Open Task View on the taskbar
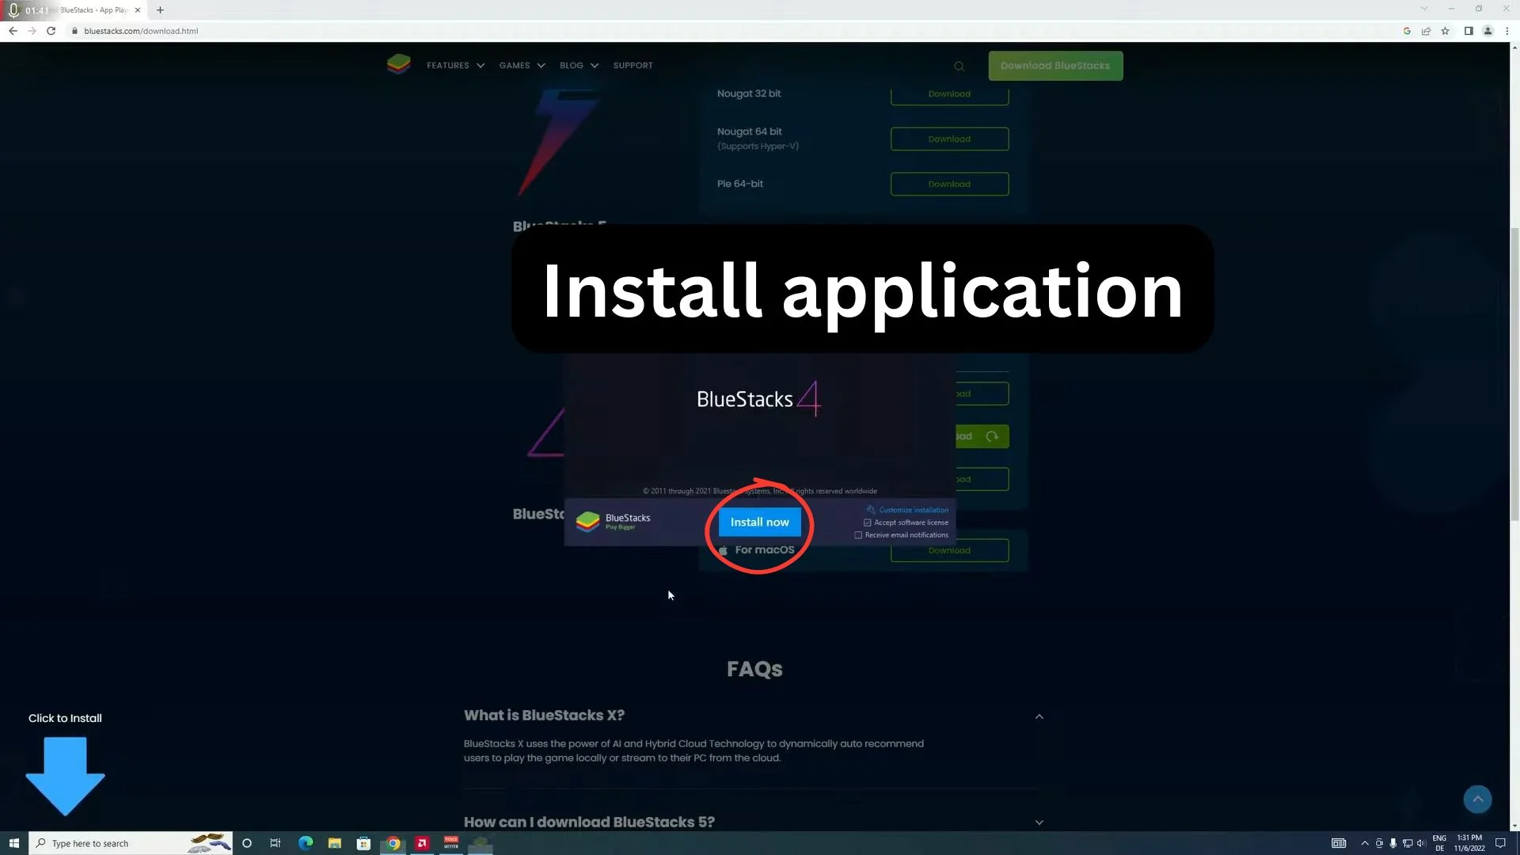The image size is (1520, 855). click(275, 843)
